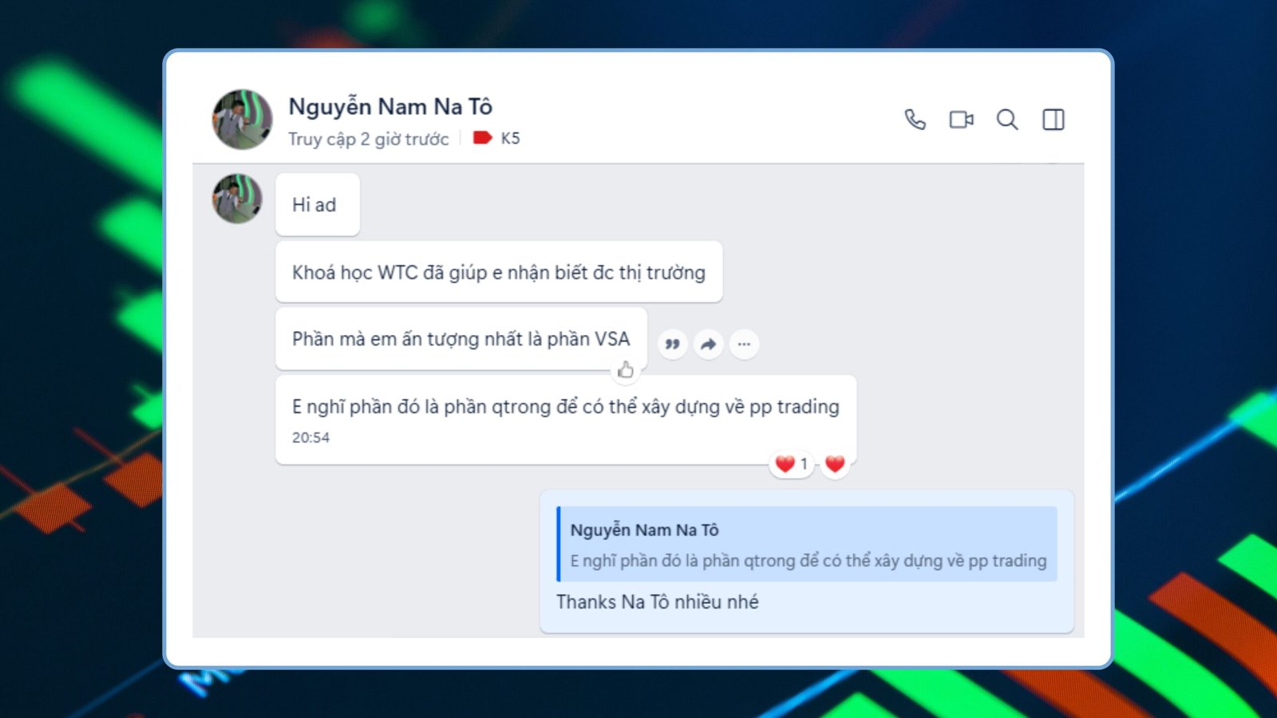Select the "Hi ad" message bubble
This screenshot has height=718, width=1277.
(x=318, y=205)
